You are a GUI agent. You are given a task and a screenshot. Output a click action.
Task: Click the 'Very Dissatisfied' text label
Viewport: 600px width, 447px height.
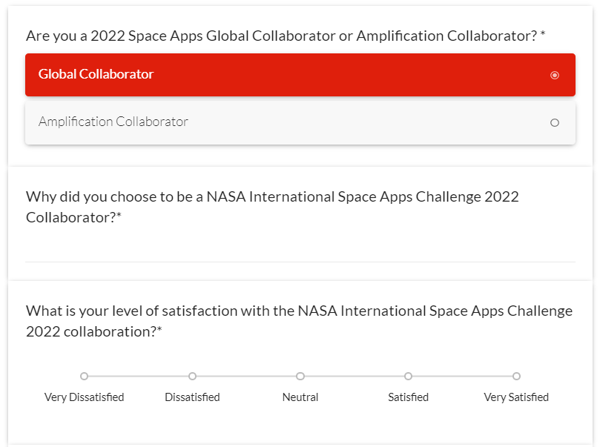[84, 397]
